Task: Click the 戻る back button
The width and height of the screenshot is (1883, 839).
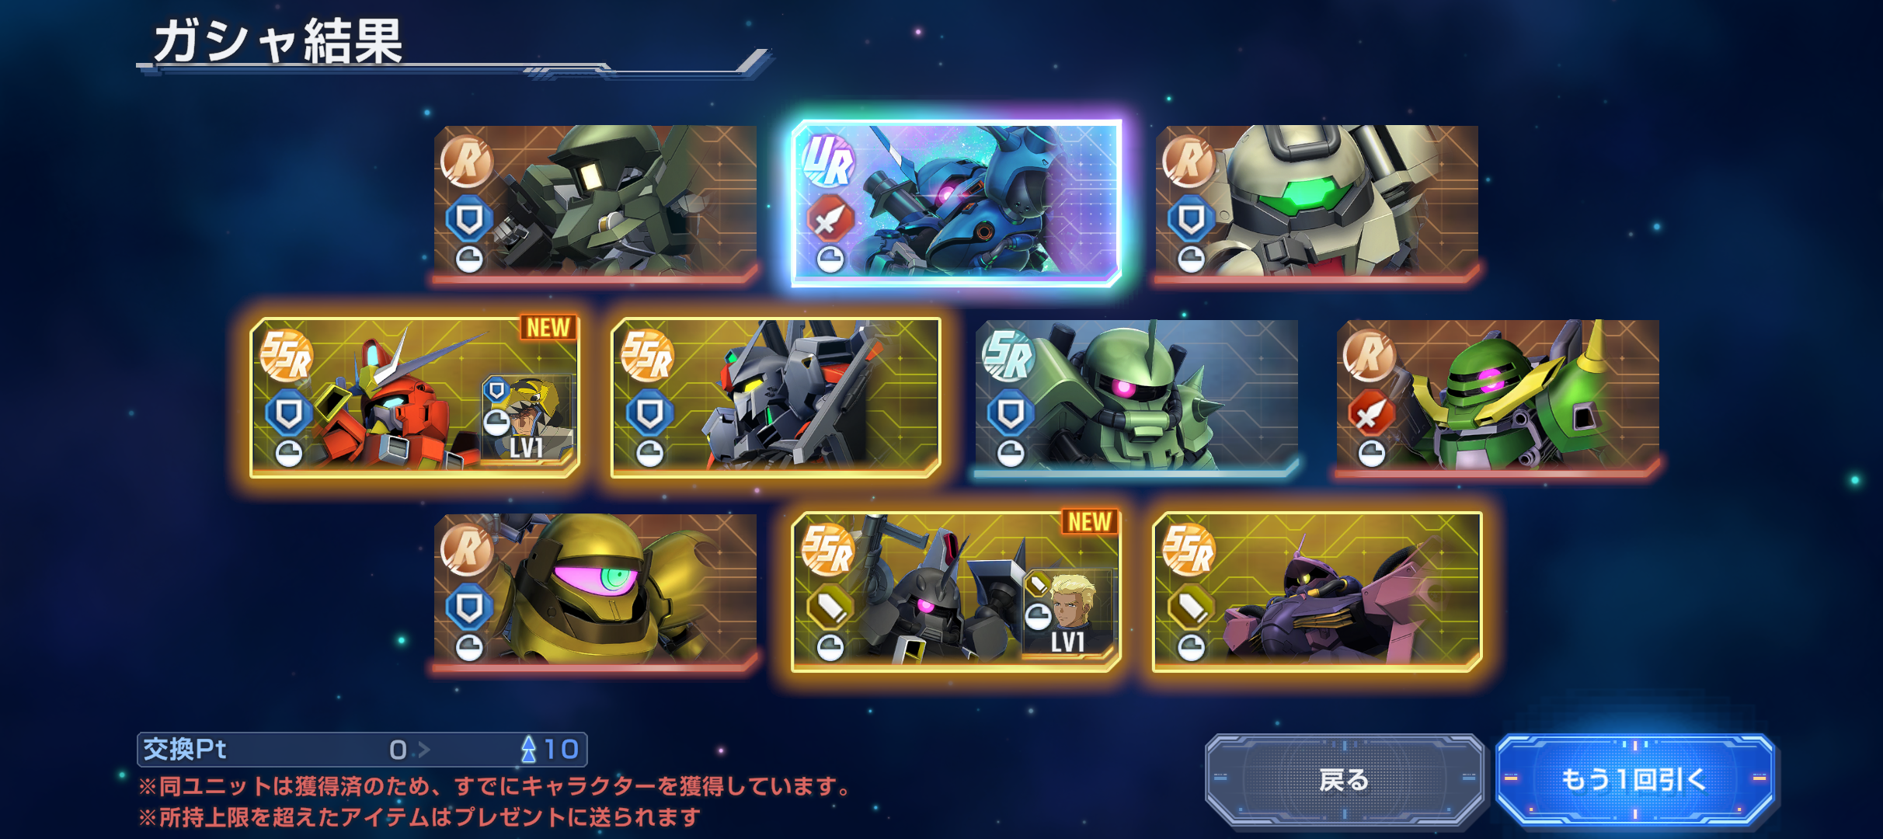Action: coord(1345,779)
